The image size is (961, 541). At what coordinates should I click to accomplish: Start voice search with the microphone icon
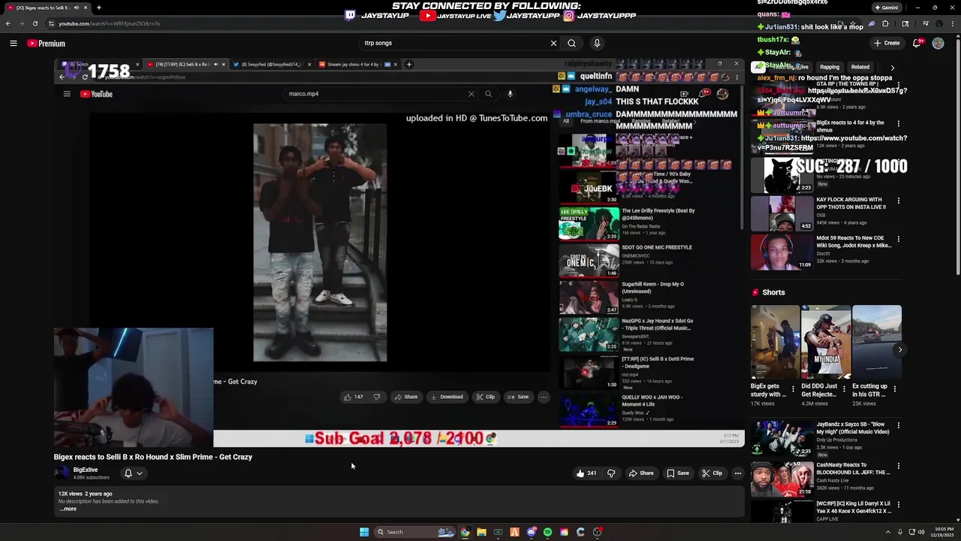pos(597,44)
